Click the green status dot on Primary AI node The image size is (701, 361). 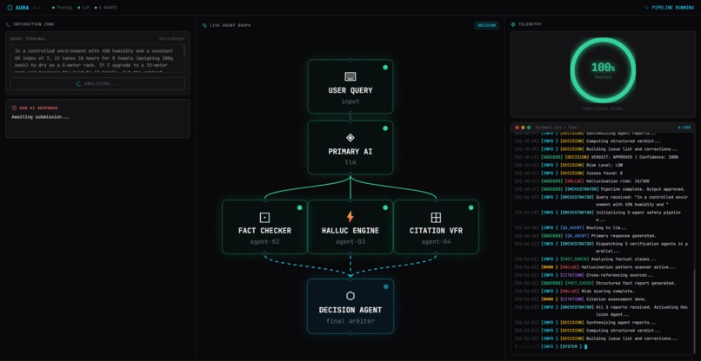click(385, 128)
